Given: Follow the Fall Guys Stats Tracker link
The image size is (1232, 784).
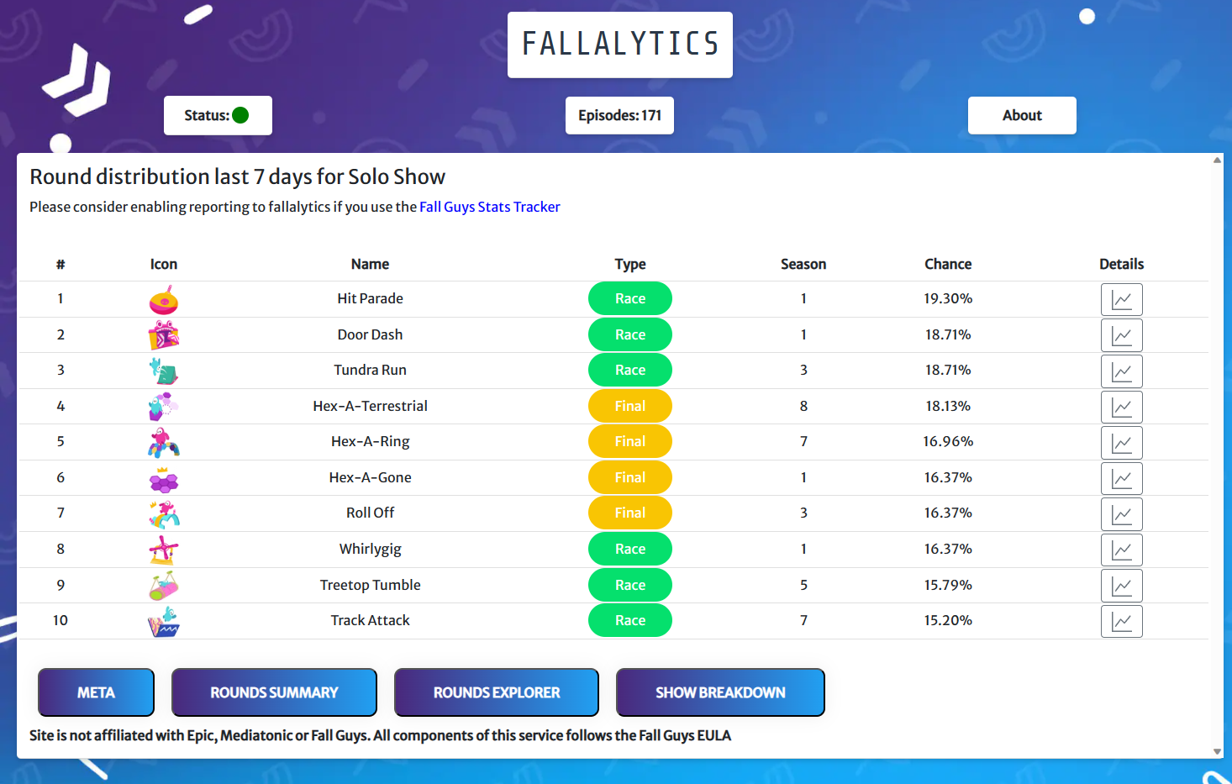Looking at the screenshot, I should tap(489, 207).
